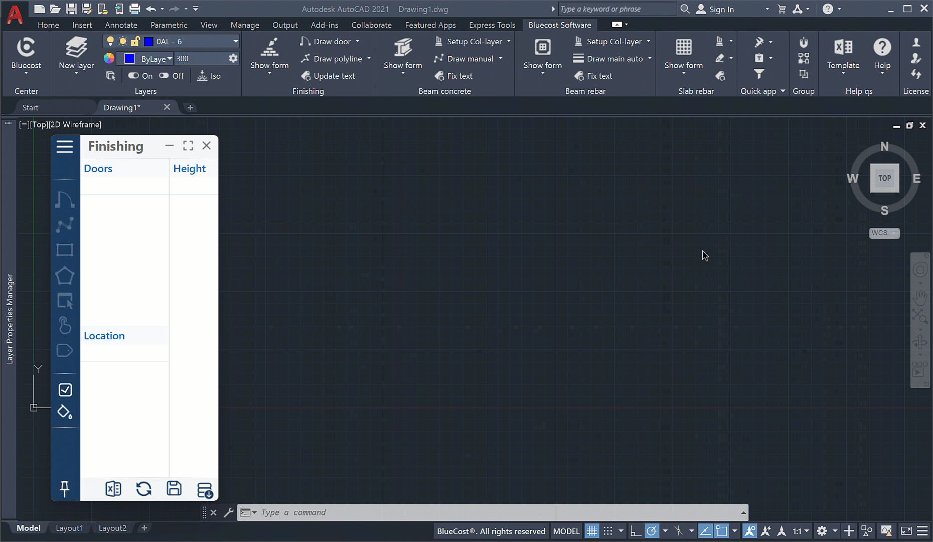
Task: Open the hamburger menu in Finishing panel
Action: coord(65,147)
